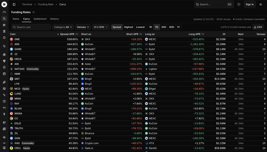Switch to the History tab
The image size is (267, 152).
(x=55, y=19)
